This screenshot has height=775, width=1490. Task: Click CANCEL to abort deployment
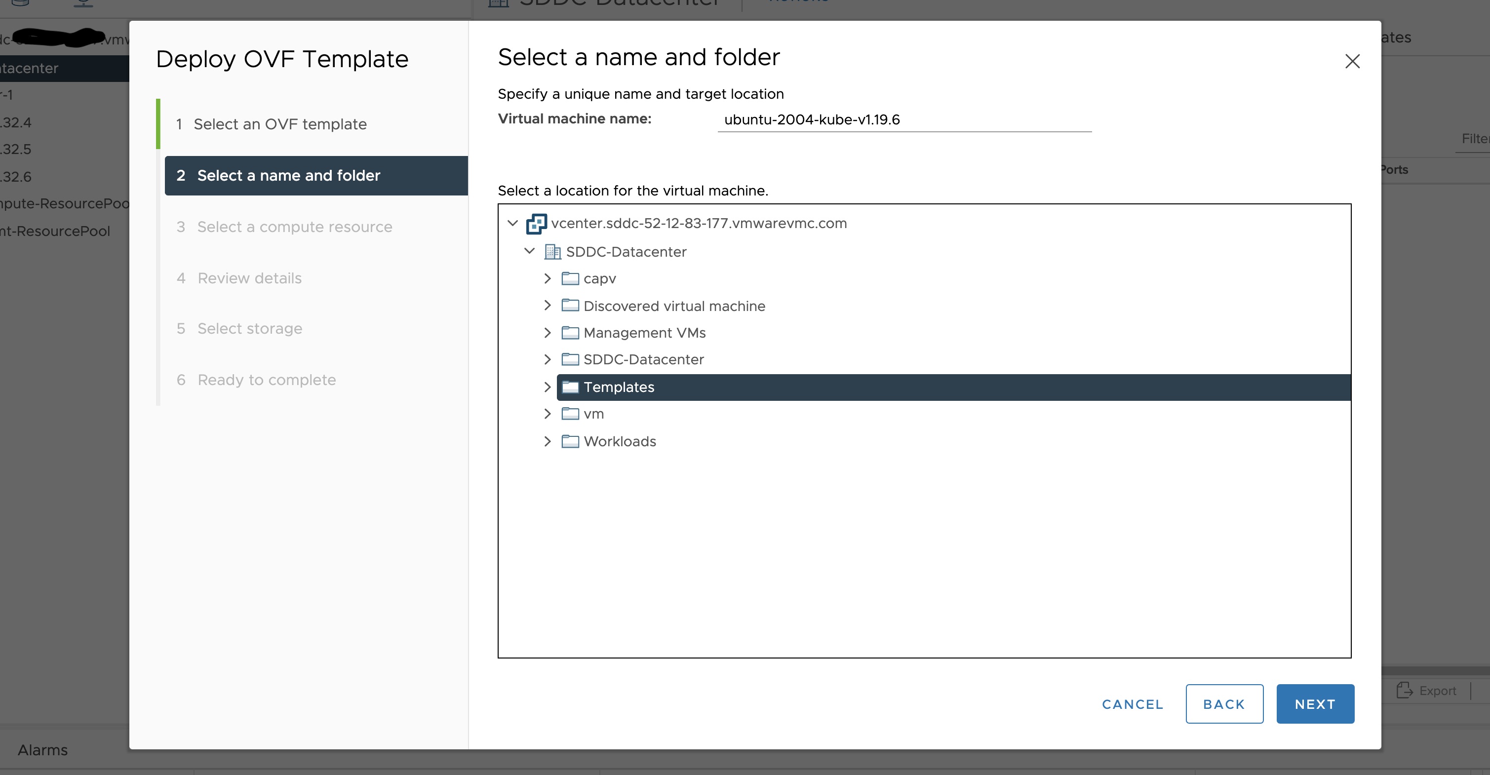(1132, 704)
